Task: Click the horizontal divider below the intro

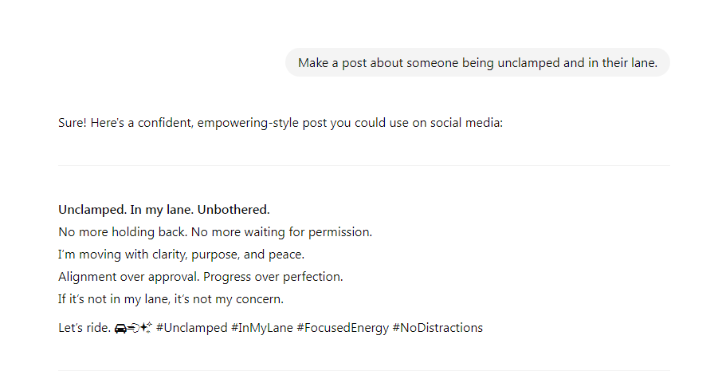Action: pos(364,165)
